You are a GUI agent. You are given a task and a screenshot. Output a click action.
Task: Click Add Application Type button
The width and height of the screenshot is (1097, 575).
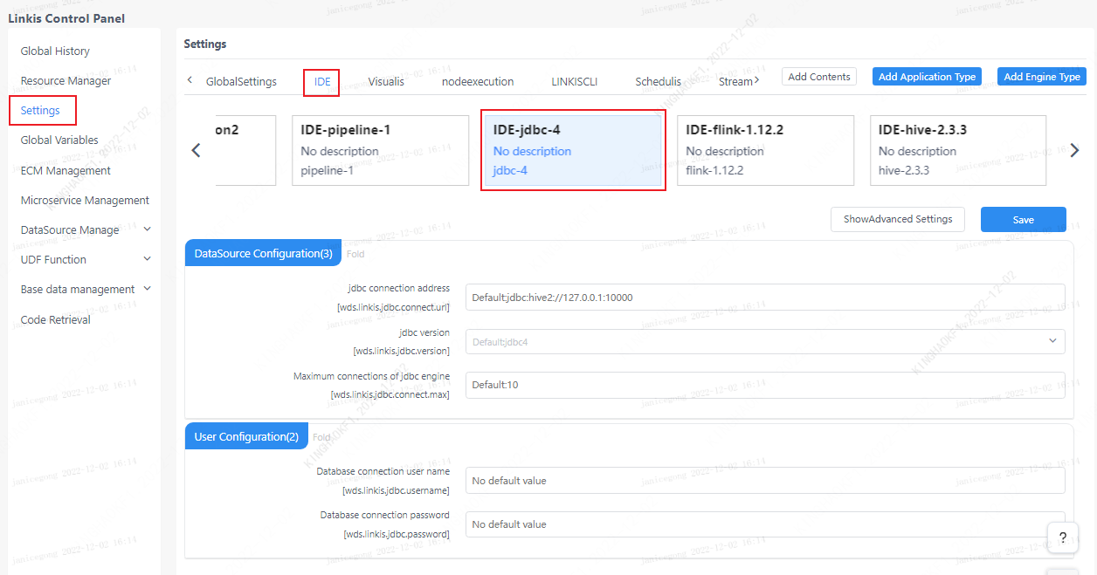point(927,77)
